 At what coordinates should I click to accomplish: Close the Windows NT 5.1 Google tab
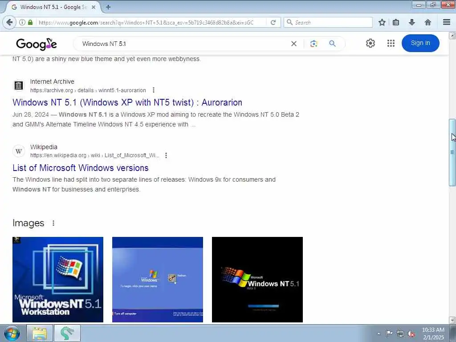click(x=94, y=7)
